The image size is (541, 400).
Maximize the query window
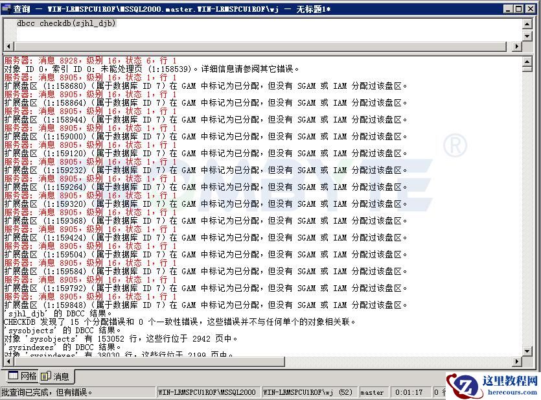click(518, 8)
